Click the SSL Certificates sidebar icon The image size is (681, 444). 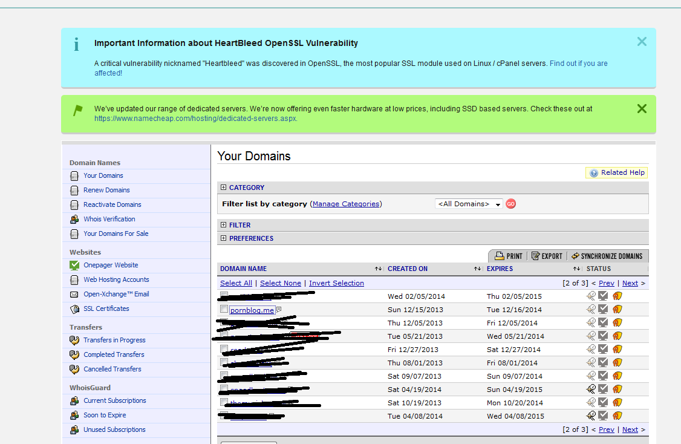point(75,309)
